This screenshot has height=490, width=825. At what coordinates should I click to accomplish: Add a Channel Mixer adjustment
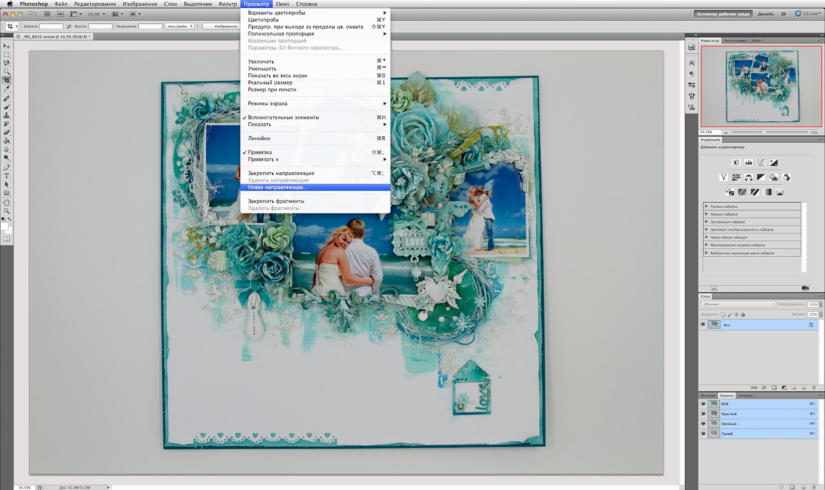coord(786,177)
